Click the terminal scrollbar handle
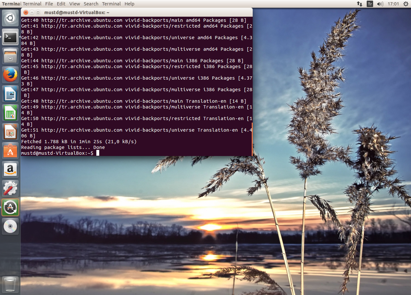This screenshot has height=295, width=411. 252,139
